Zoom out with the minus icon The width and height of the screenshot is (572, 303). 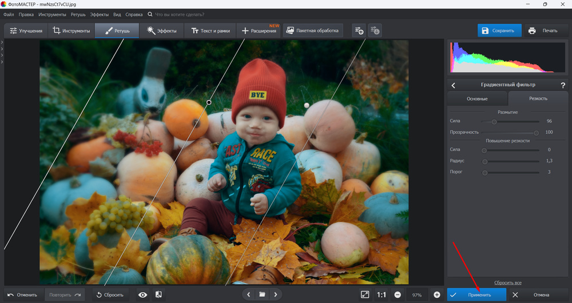398,294
